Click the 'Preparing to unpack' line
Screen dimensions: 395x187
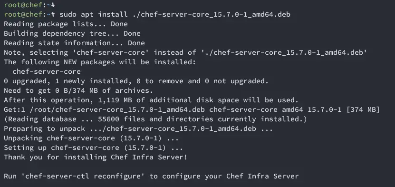click(138, 128)
